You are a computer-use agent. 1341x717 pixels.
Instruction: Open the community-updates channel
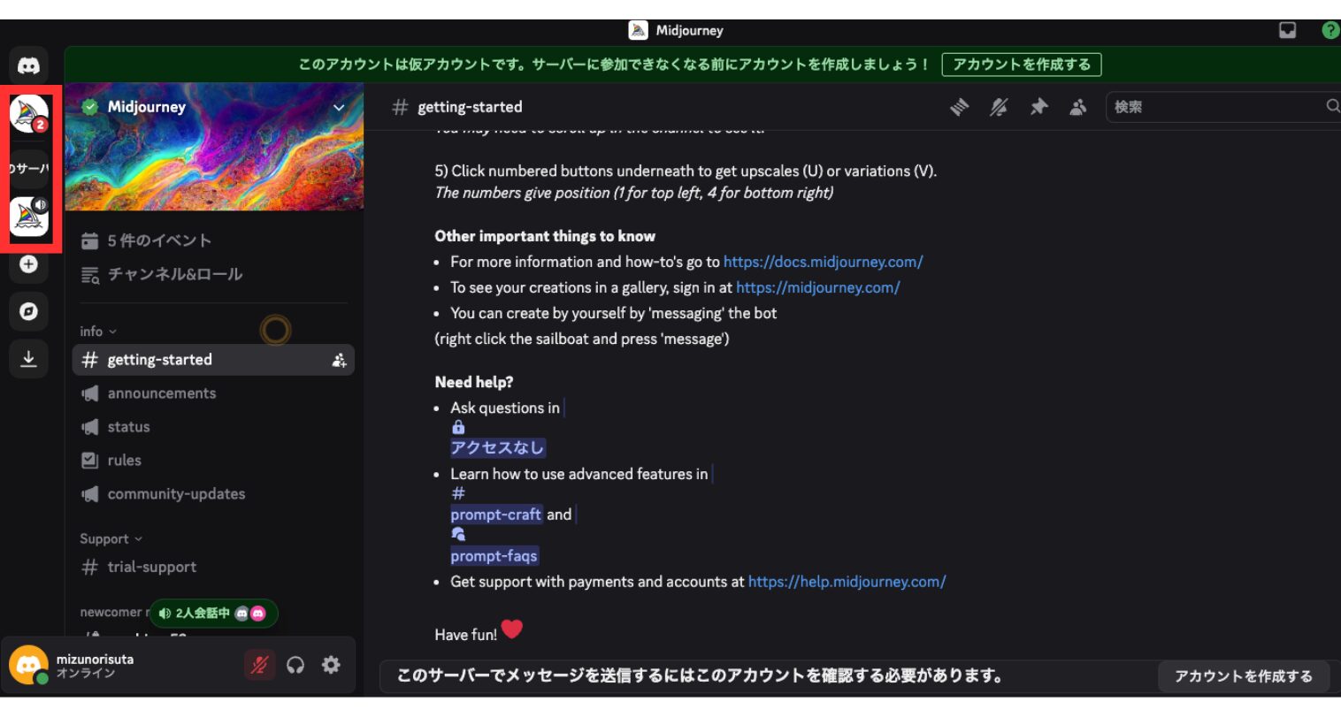click(213, 494)
